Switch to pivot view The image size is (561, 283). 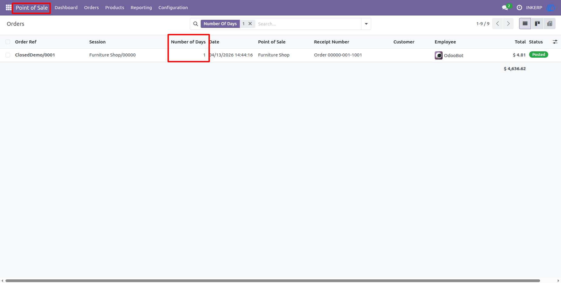click(x=549, y=24)
